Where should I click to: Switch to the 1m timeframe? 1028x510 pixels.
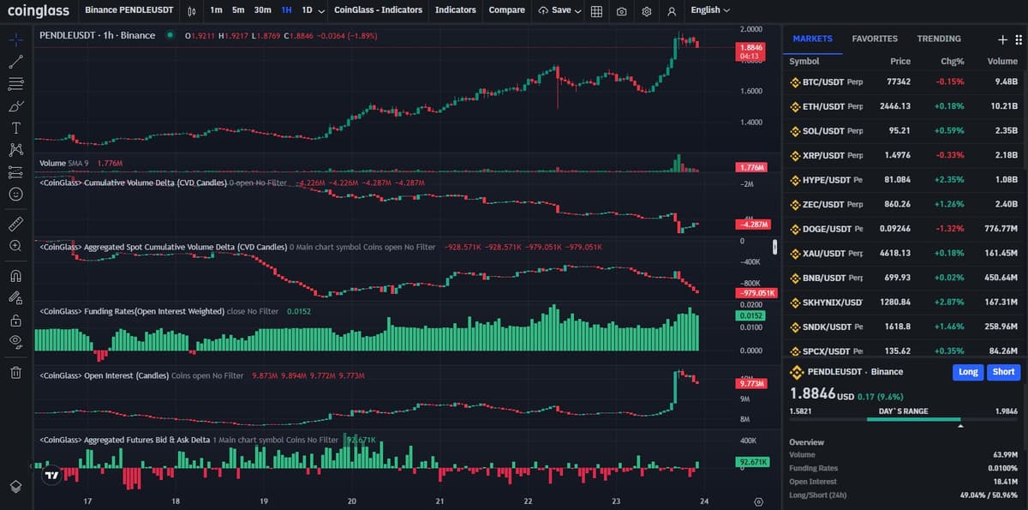point(216,10)
